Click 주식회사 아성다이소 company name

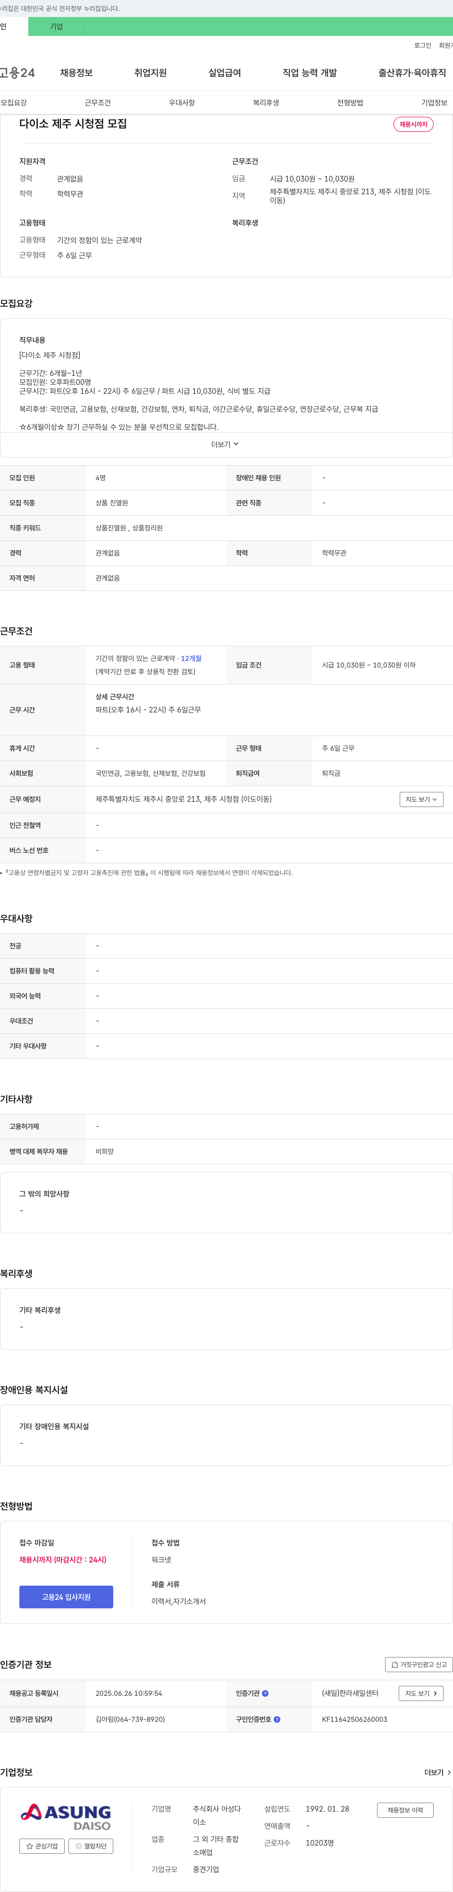pos(217,1815)
